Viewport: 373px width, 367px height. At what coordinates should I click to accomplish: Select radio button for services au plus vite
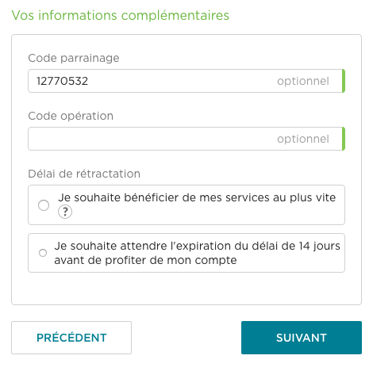(44, 205)
